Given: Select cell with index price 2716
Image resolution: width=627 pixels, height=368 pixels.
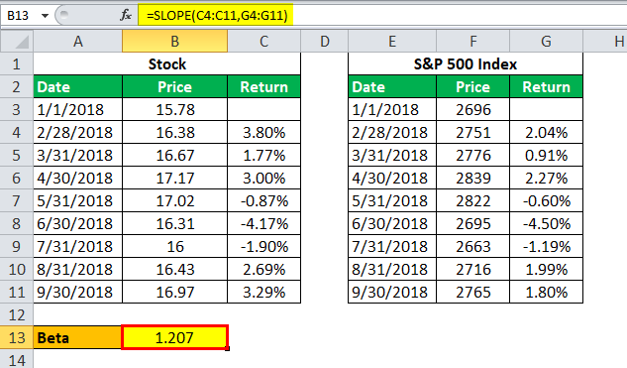Looking at the screenshot, I should click(473, 269).
